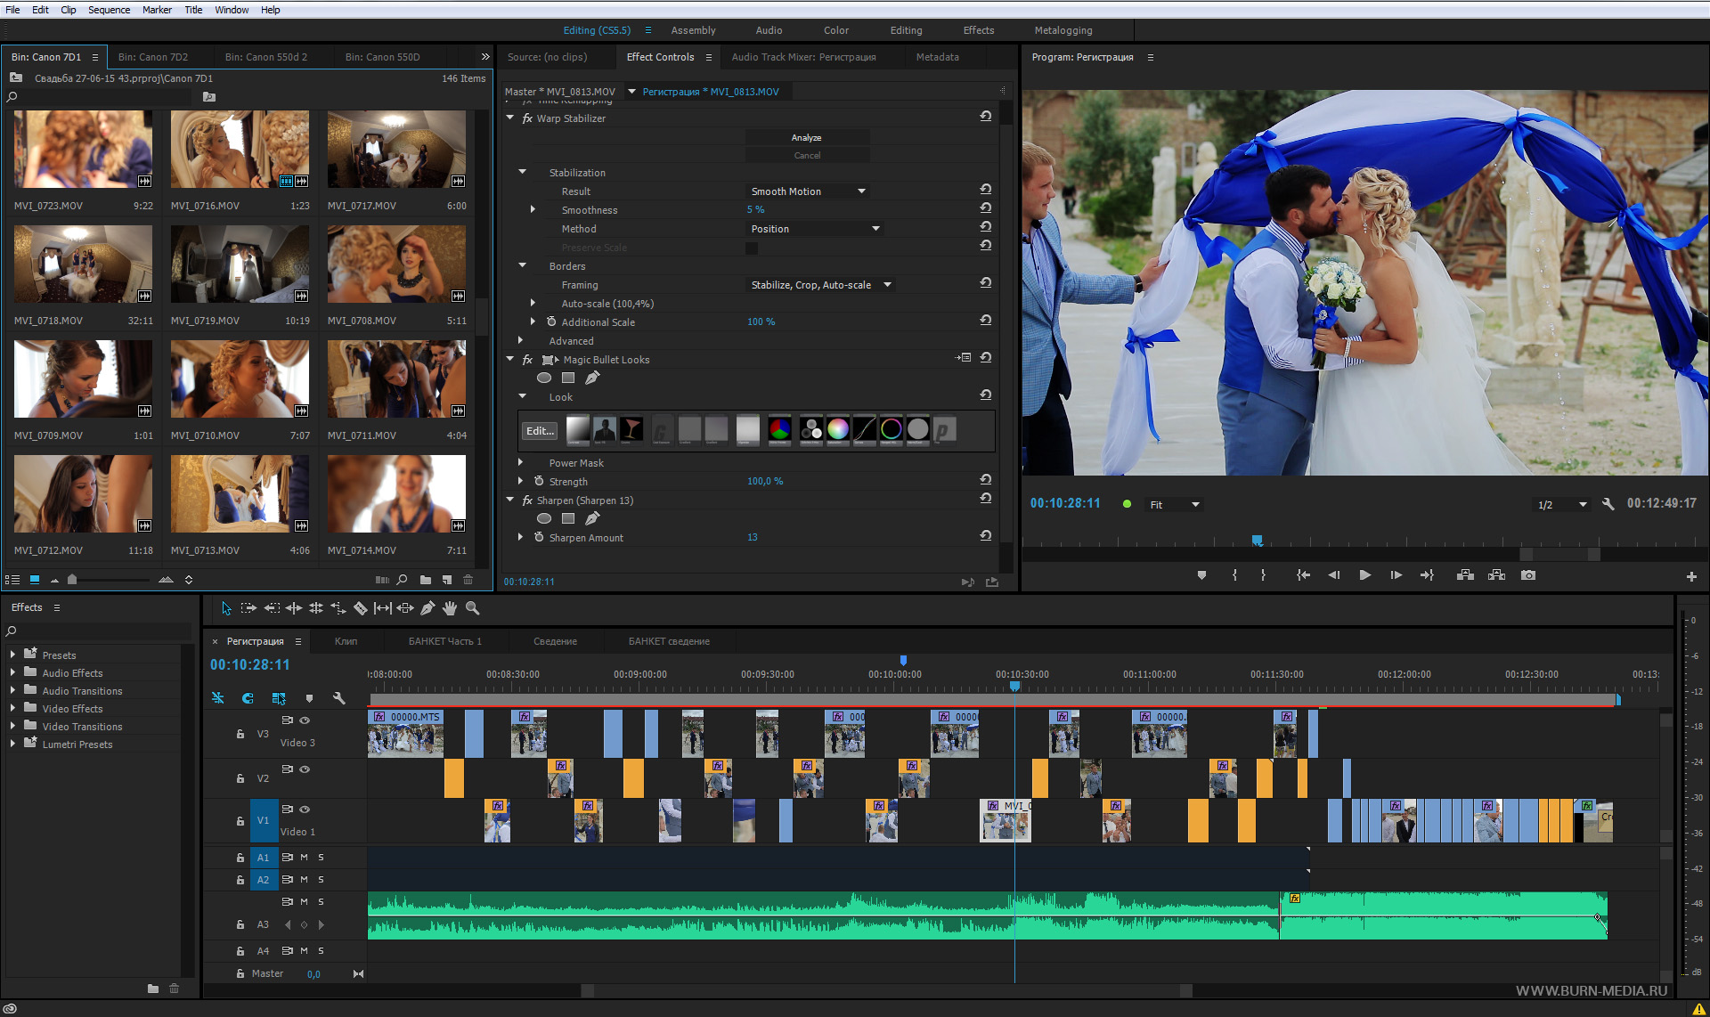Toggle lock on Video 1 track
The image size is (1710, 1017).
239,821
